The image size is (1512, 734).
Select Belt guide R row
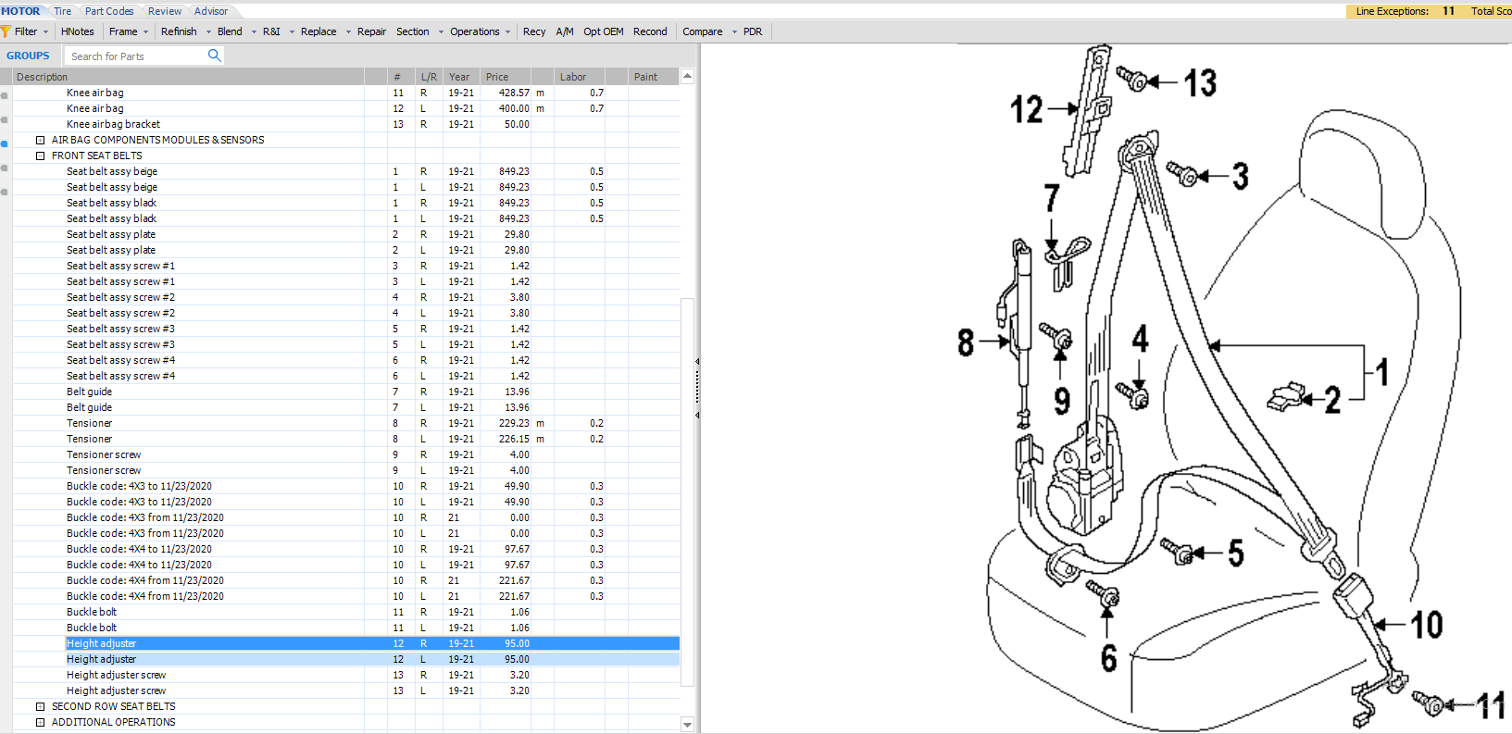click(x=346, y=392)
